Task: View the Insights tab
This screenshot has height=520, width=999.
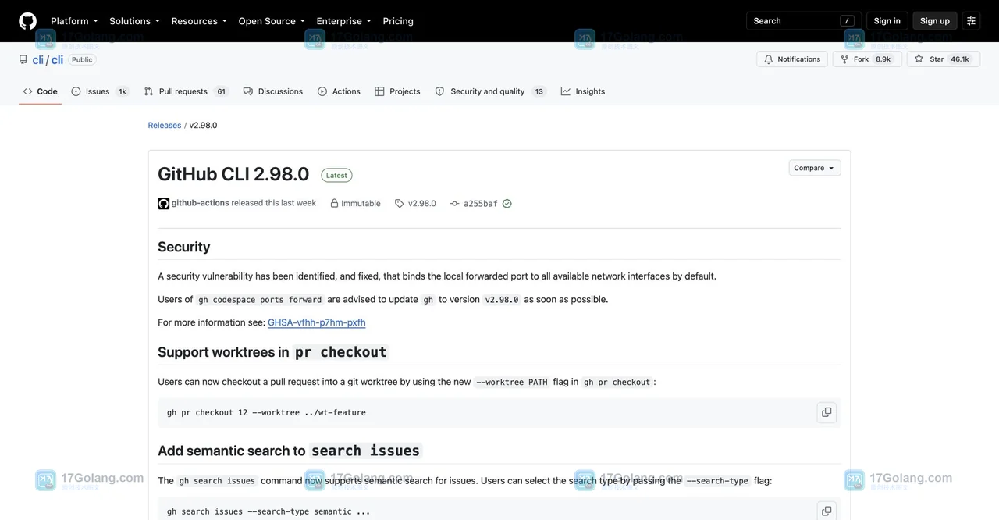Action: tap(582, 91)
